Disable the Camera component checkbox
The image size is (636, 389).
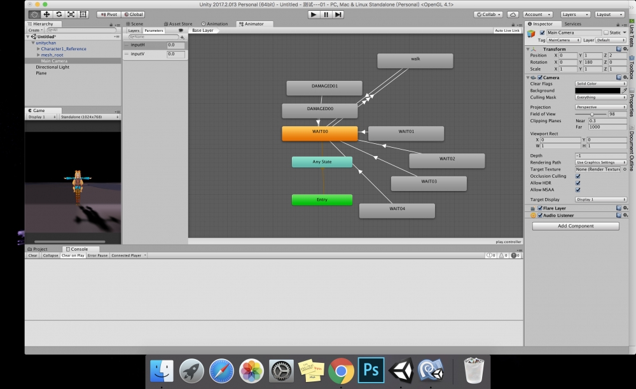click(x=540, y=78)
